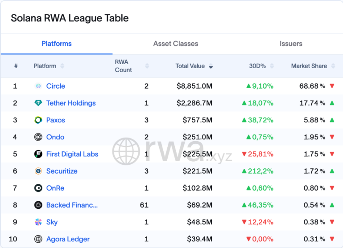Select the Platforms tab

click(x=57, y=44)
